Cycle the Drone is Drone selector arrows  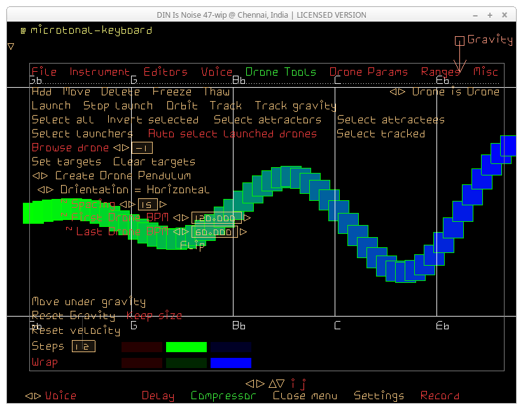[398, 92]
